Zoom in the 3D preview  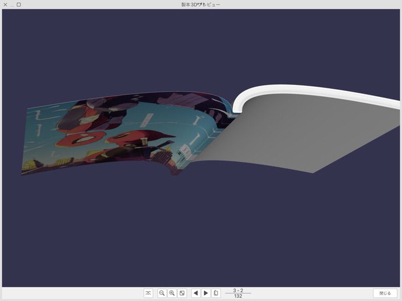click(172, 293)
